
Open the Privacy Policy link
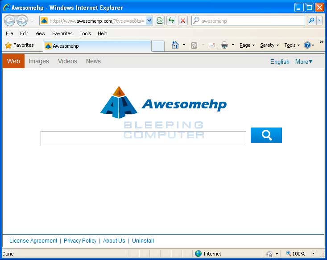click(x=80, y=241)
